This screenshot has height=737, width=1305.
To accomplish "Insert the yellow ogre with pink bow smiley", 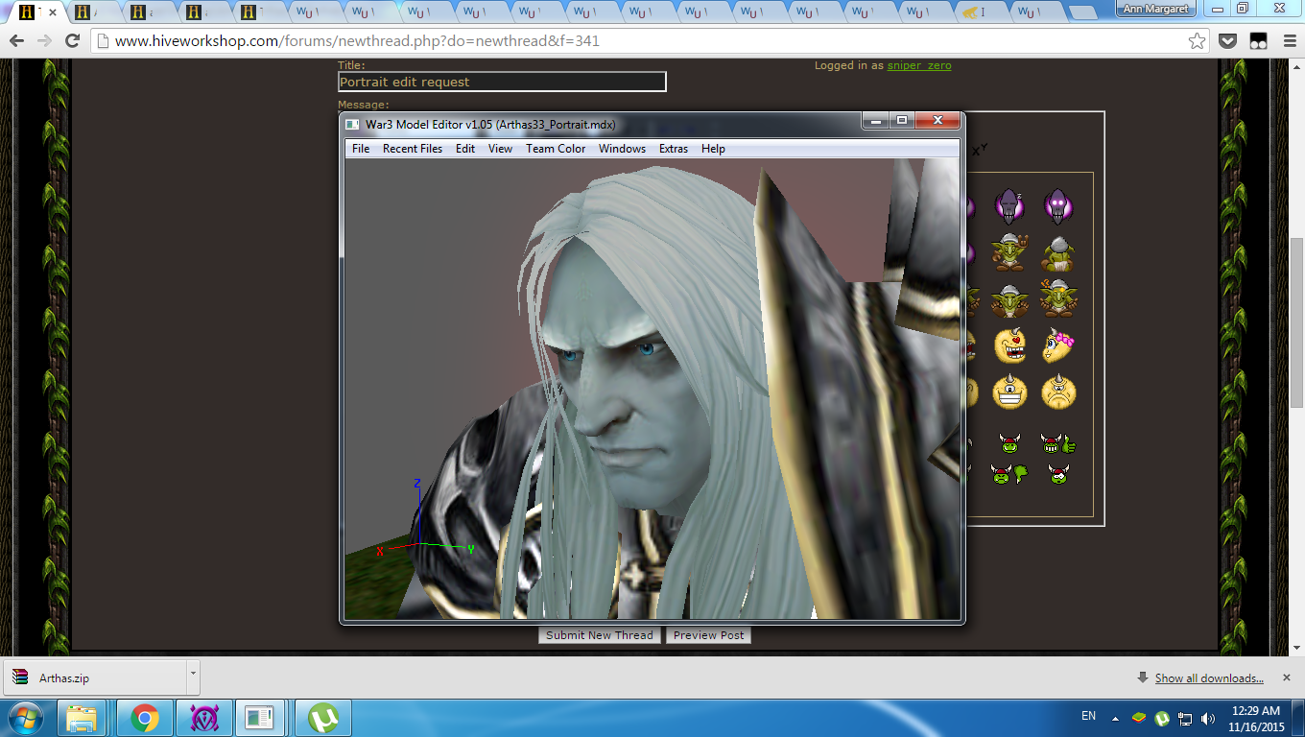I will point(1058,345).
